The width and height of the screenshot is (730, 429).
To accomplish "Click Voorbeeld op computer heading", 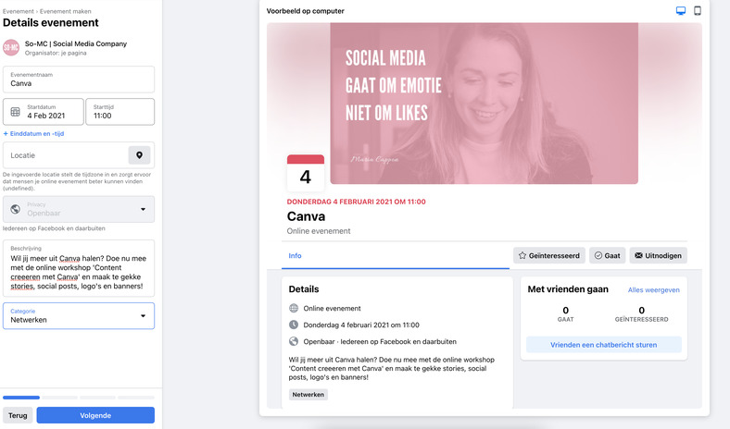I will (306, 11).
